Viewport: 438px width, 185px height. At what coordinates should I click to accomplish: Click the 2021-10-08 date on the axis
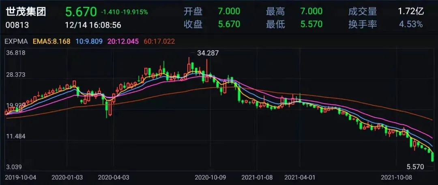[x=397, y=177]
